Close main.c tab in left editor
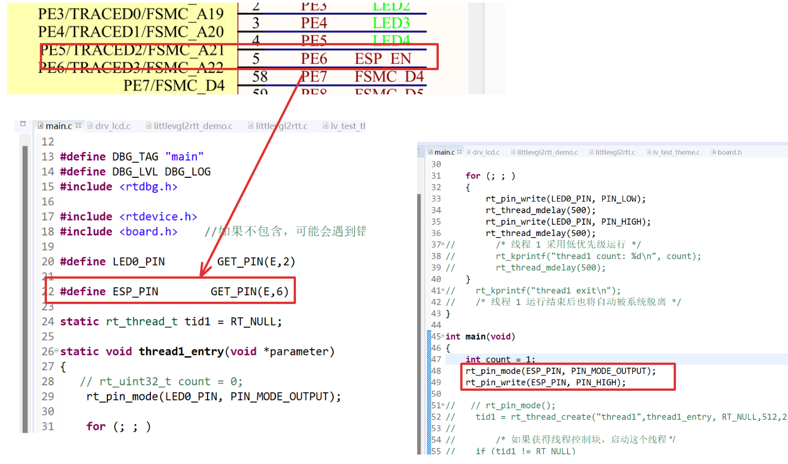 (x=78, y=125)
